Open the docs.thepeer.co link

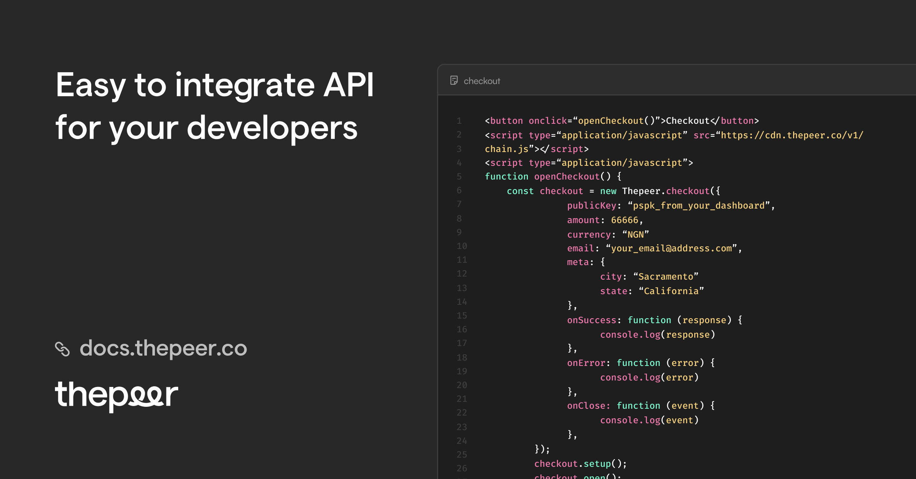[163, 348]
